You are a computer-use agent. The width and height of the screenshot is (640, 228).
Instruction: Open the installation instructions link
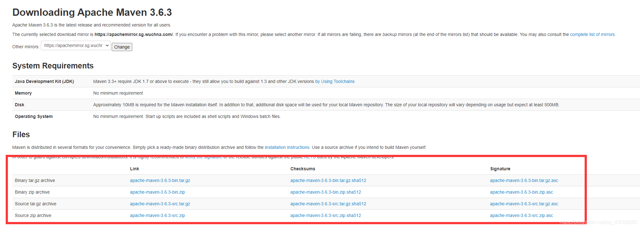(287, 147)
